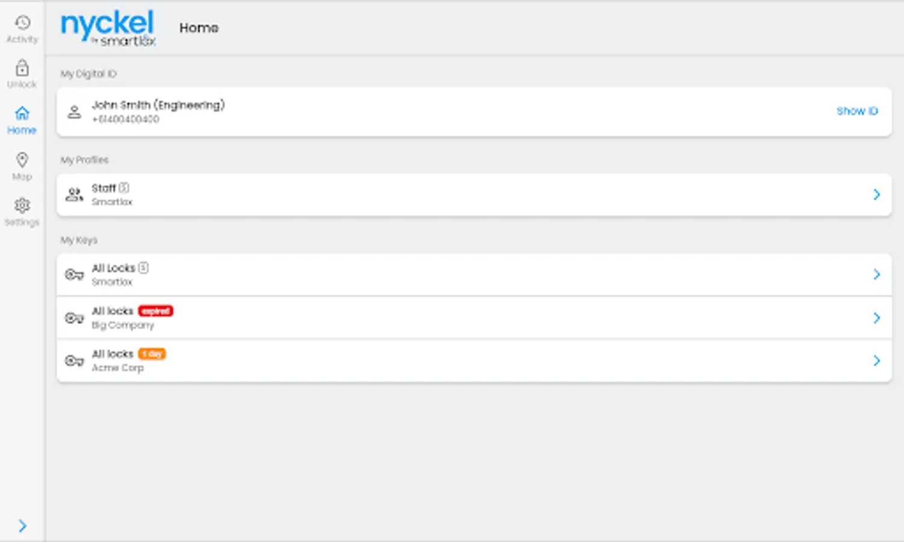904x542 pixels.
Task: Select the John Smith (Engineering) name
Action: click(x=158, y=105)
